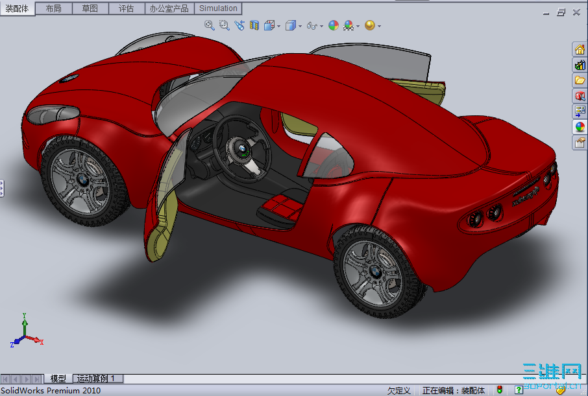Open the 运动算例 1 tab
The height and width of the screenshot is (396, 588).
(x=97, y=379)
